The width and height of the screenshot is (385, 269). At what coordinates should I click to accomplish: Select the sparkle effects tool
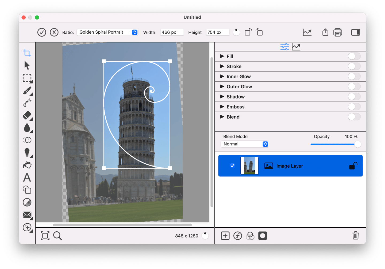(x=27, y=227)
